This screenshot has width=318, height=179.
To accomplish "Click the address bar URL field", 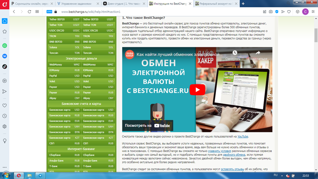I will (x=159, y=12).
